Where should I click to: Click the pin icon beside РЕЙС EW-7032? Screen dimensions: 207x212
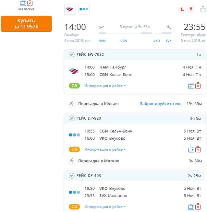coord(72,55)
